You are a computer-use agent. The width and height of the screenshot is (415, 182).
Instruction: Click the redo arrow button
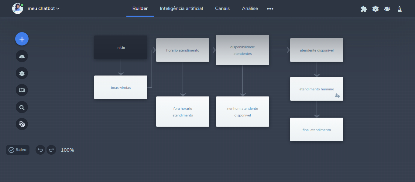point(51,150)
